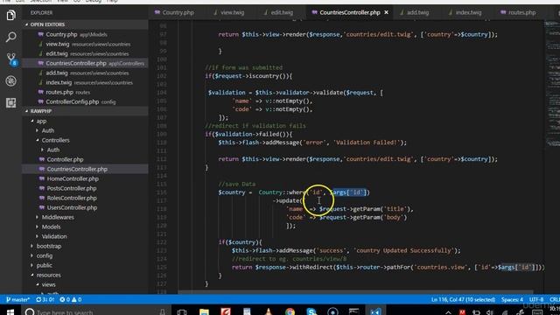The height and width of the screenshot is (315, 560).
Task: Open the Extensions view icon
Action: [x=10, y=103]
